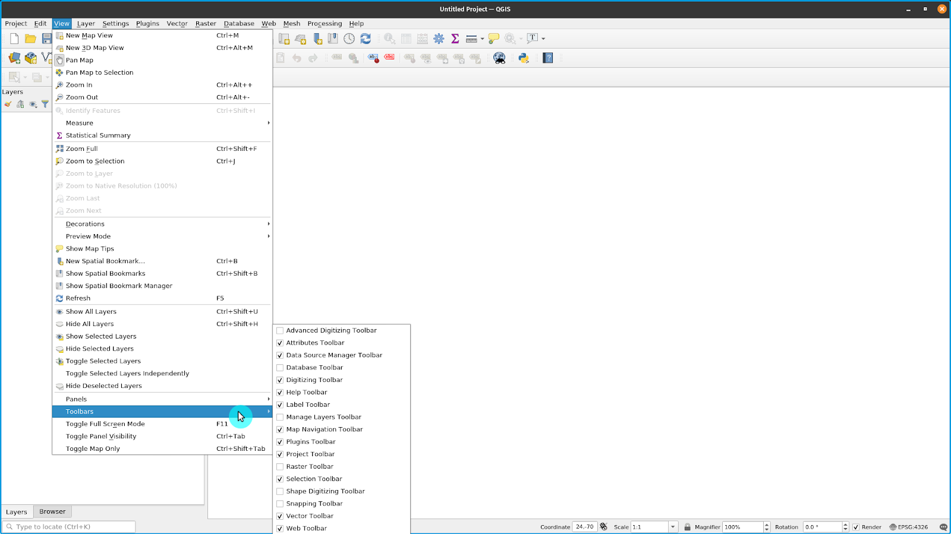The height and width of the screenshot is (534, 951).
Task: Enable the Raster Toolbar checkbox
Action: (280, 466)
